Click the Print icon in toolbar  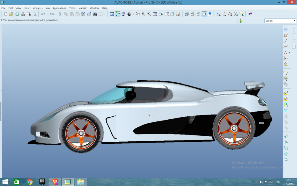click(x=23, y=14)
